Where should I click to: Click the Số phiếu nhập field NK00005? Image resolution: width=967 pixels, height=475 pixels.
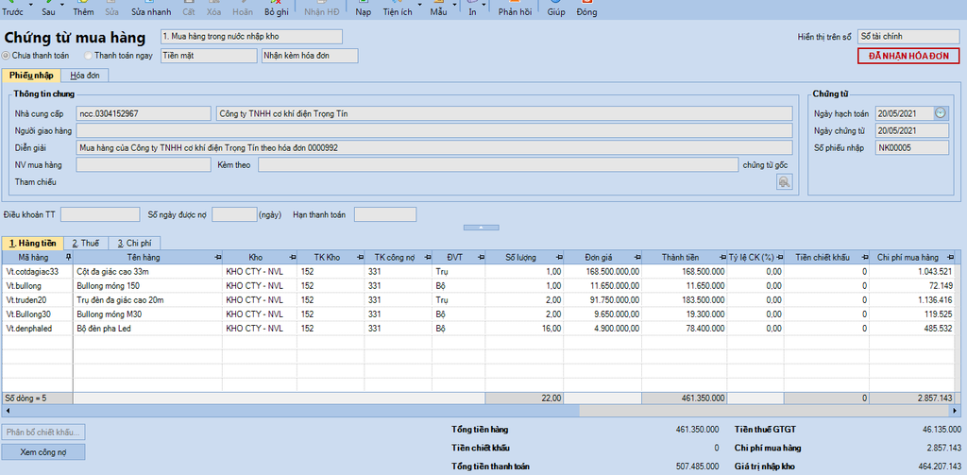click(912, 148)
